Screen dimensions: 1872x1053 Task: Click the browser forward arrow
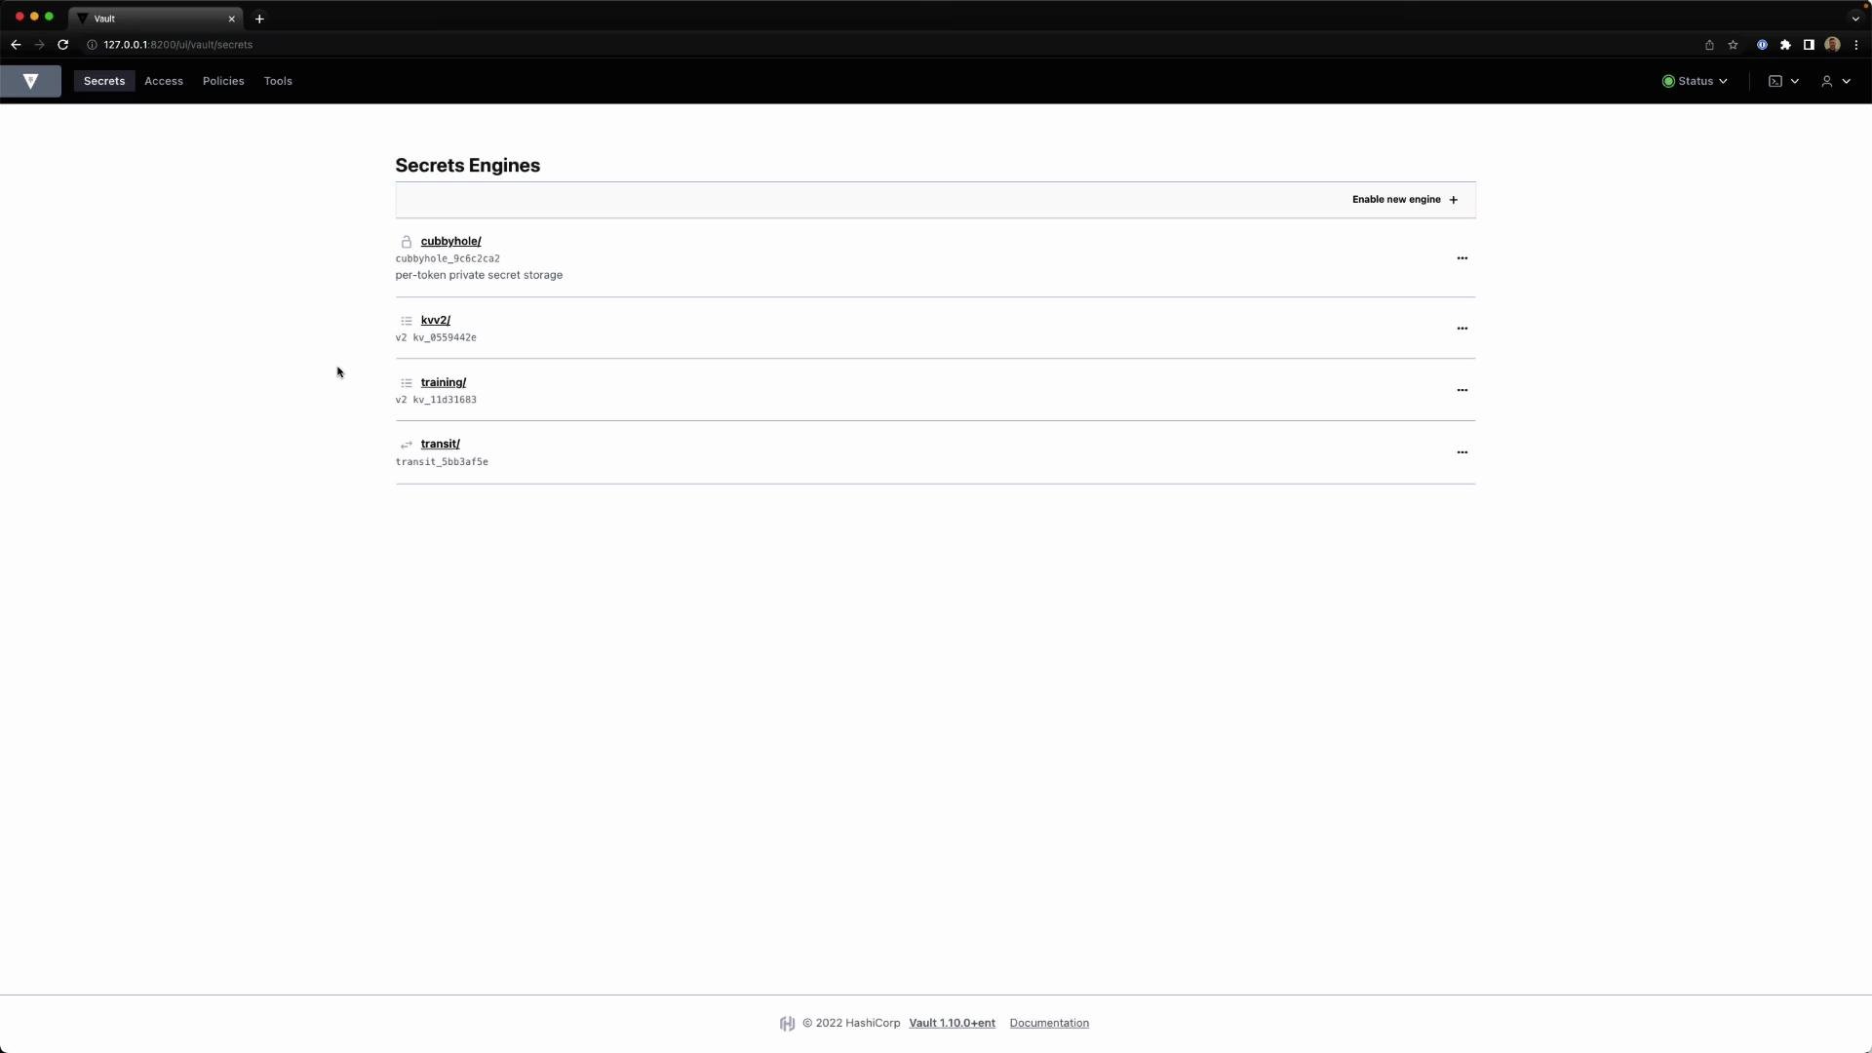point(39,45)
